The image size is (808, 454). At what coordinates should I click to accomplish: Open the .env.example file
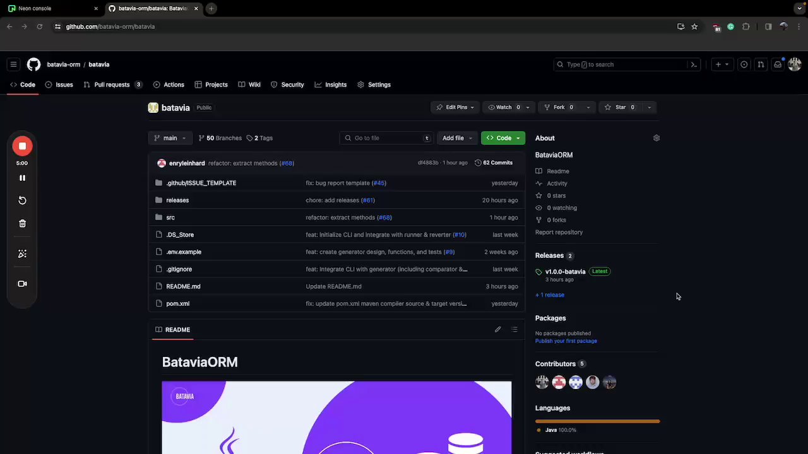coord(184,252)
